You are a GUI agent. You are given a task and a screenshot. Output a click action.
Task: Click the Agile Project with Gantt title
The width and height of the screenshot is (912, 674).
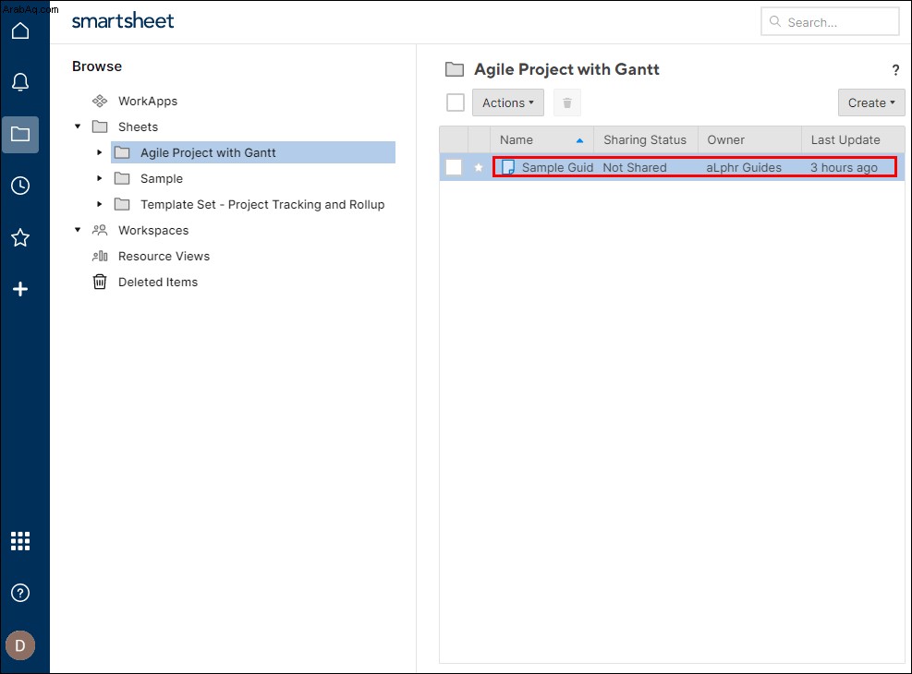(566, 70)
